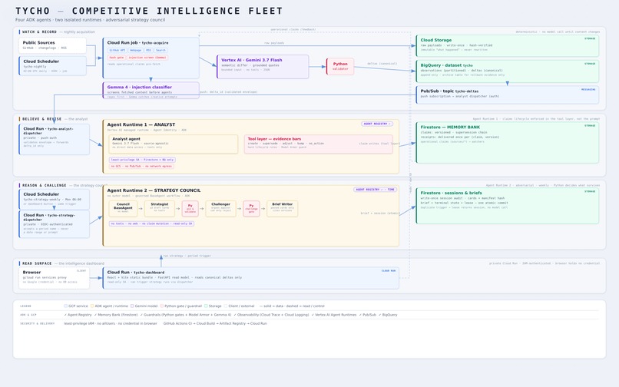The height and width of the screenshot is (387, 619).
Task: Click the STORAGE tag on Cloud Storage
Action: point(590,38)
